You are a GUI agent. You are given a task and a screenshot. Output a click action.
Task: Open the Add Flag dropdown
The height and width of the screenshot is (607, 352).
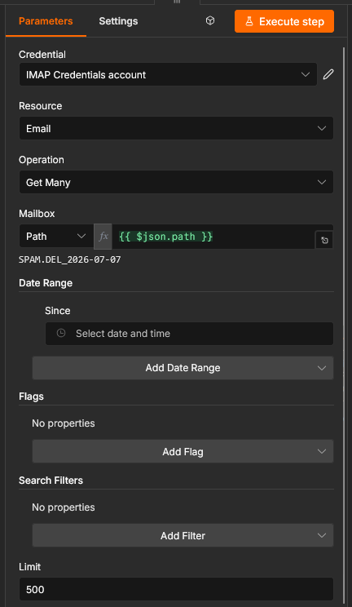pyautogui.click(x=183, y=451)
